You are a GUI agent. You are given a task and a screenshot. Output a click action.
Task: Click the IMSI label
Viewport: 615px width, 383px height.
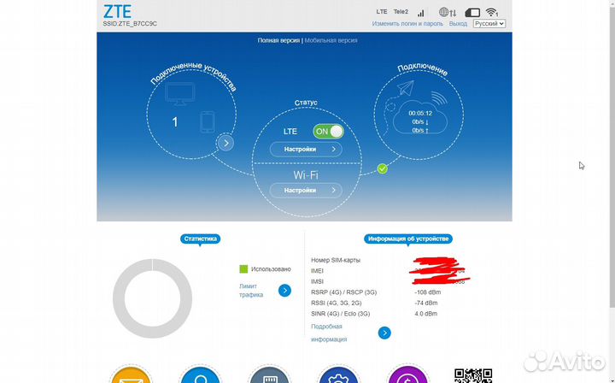317,281
